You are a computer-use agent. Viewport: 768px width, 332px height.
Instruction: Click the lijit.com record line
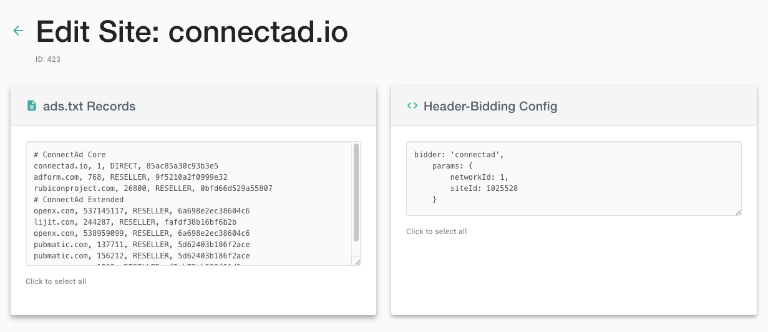135,222
